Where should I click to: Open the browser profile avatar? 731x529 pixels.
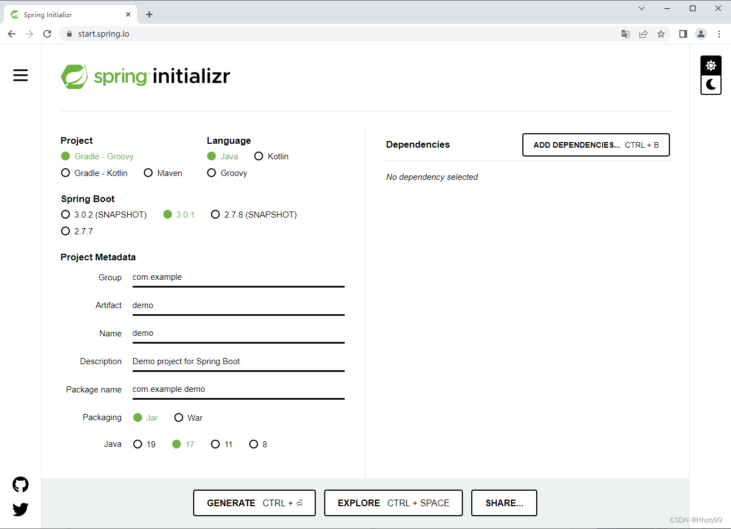[x=701, y=34]
